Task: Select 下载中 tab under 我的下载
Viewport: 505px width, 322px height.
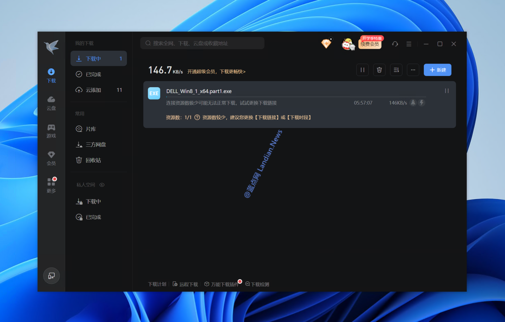Action: 98,59
